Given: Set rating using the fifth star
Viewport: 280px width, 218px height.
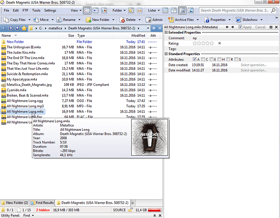Looking at the screenshot, I should pyautogui.click(x=212, y=43).
